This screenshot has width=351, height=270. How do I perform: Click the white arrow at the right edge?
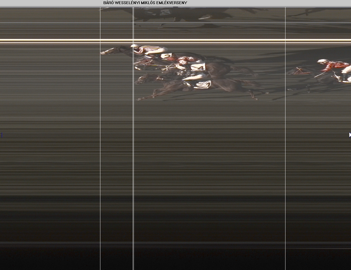(350, 135)
